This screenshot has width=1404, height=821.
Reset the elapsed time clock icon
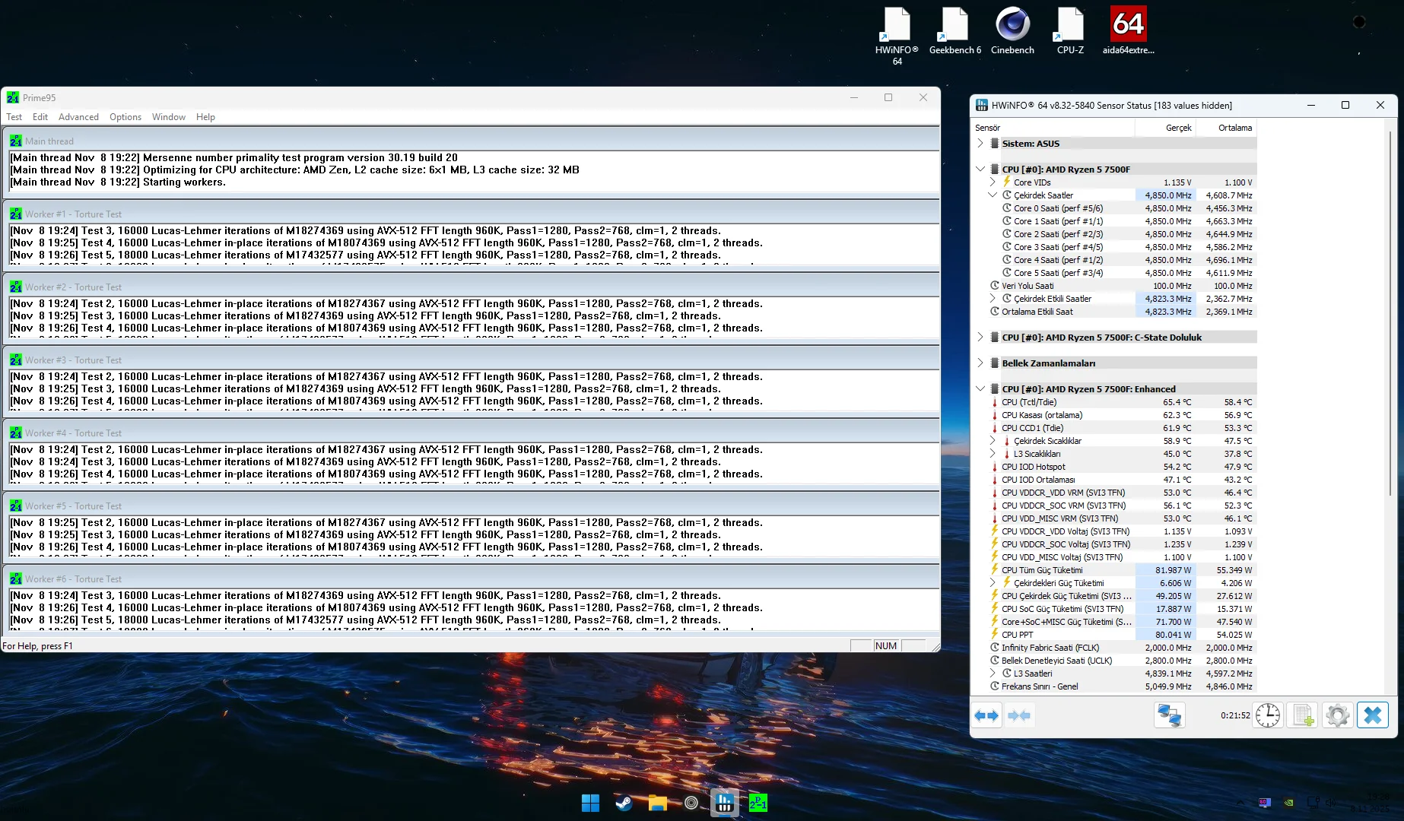click(1268, 715)
